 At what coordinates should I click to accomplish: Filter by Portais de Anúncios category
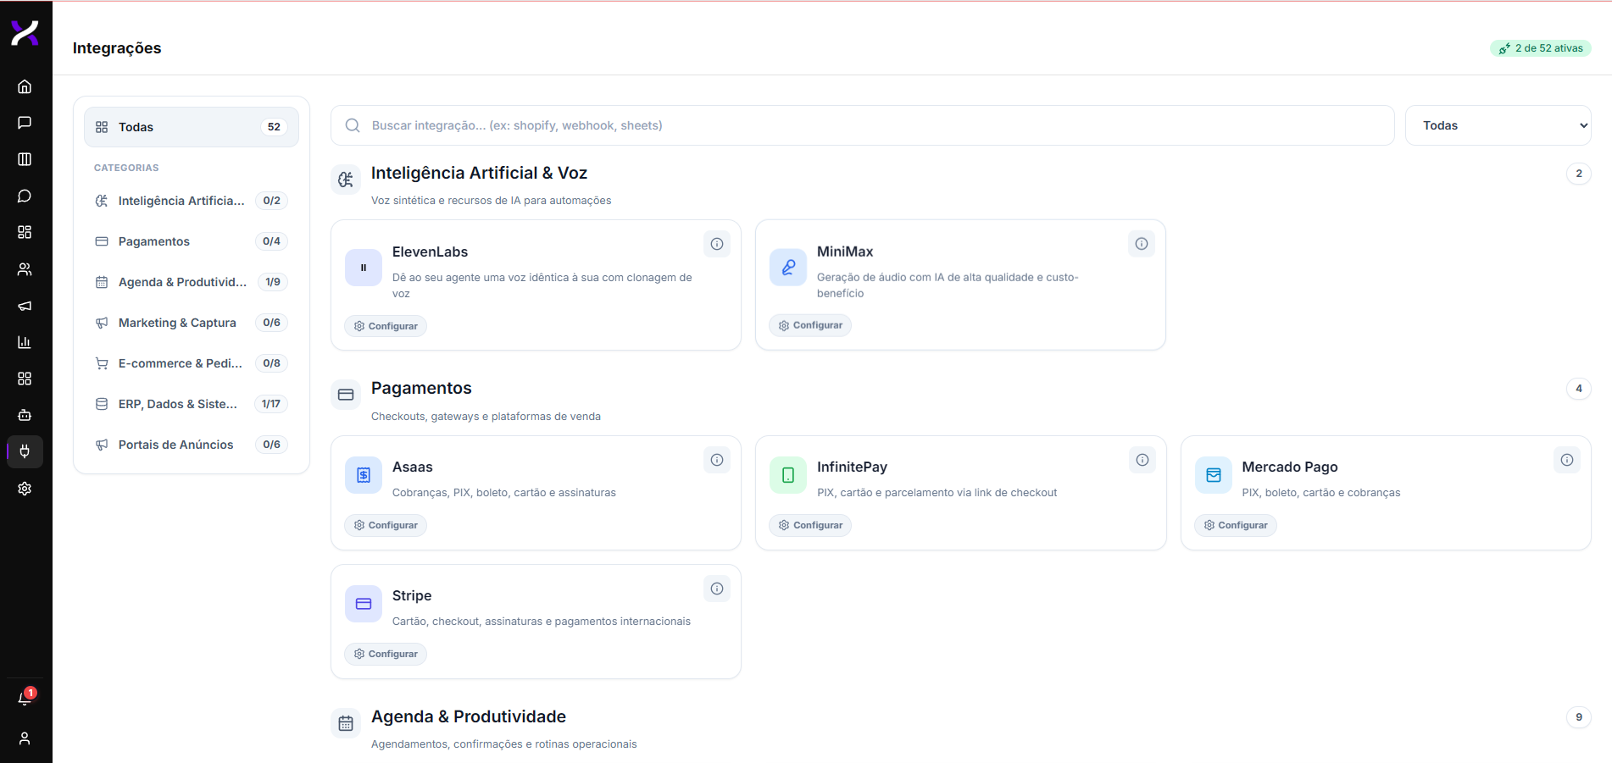[192, 445]
